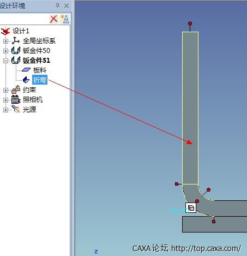Click the scene tree filter icon
The width and height of the screenshot is (247, 256).
pyautogui.click(x=65, y=19)
